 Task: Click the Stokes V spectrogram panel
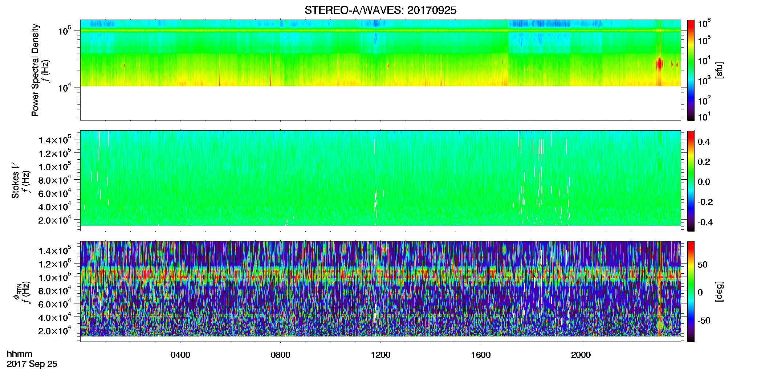coord(380,181)
